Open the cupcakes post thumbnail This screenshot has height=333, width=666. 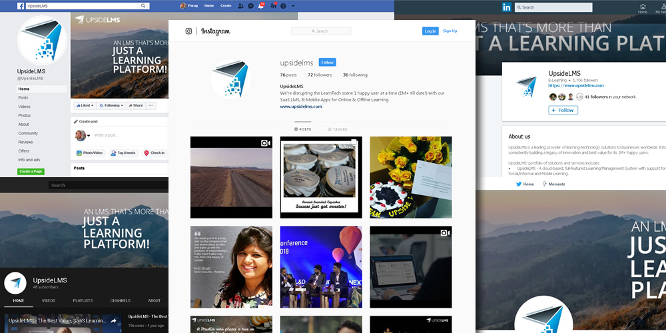(x=321, y=177)
